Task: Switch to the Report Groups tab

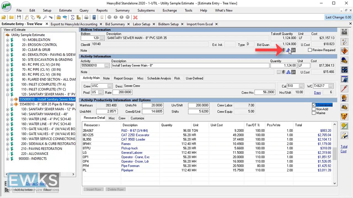Action: (123, 78)
